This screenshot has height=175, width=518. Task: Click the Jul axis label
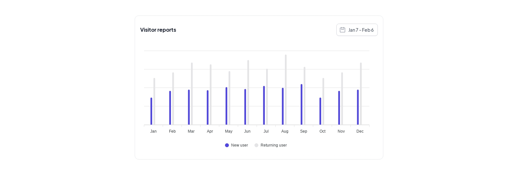click(266, 131)
